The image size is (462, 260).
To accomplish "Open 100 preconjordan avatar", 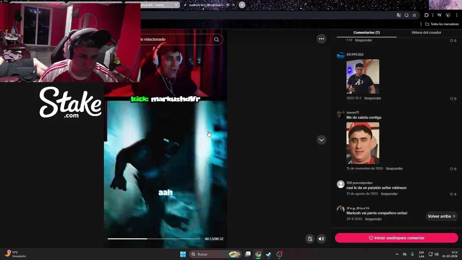I will 341,184.
